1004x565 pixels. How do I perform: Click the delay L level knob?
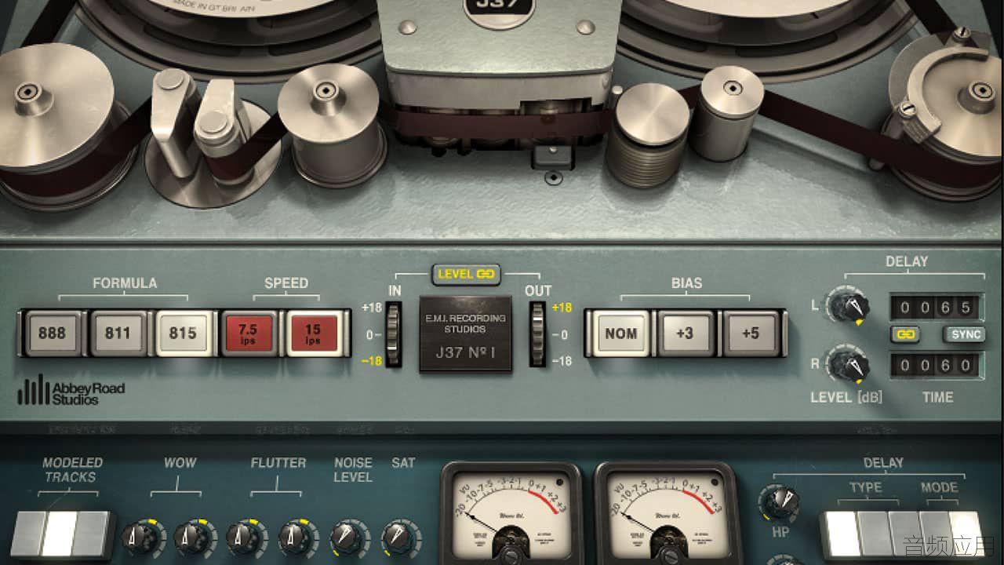(849, 306)
